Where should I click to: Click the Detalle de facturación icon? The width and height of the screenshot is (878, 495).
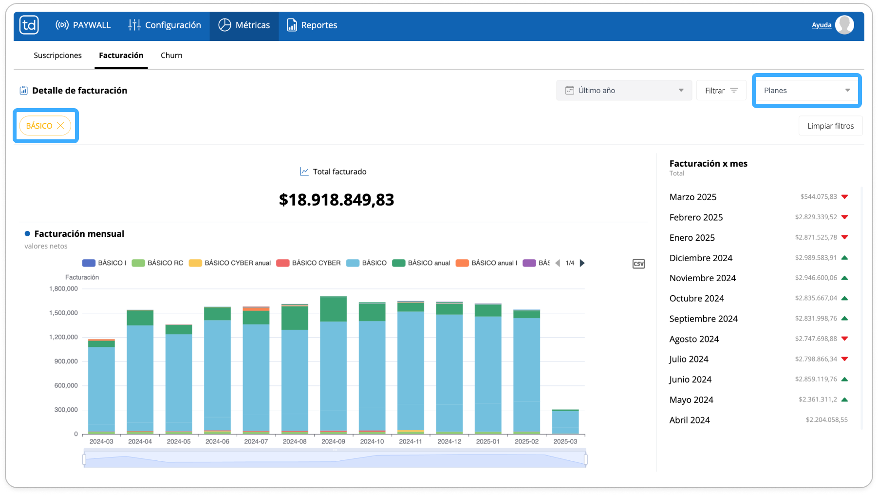click(x=23, y=90)
